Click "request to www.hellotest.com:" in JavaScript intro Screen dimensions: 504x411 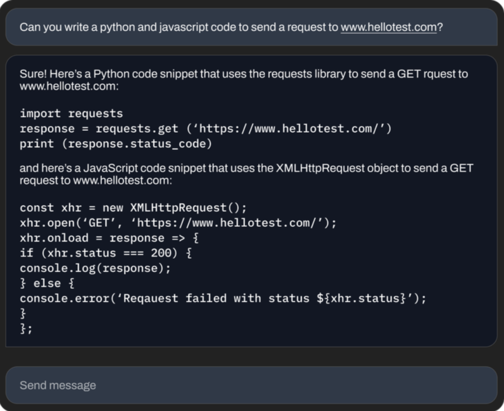click(96, 181)
